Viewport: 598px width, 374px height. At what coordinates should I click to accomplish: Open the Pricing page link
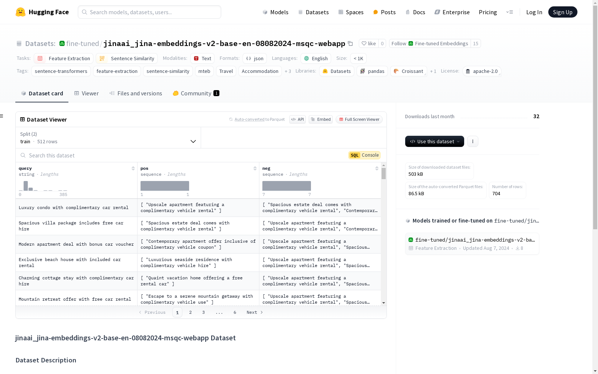(x=488, y=12)
